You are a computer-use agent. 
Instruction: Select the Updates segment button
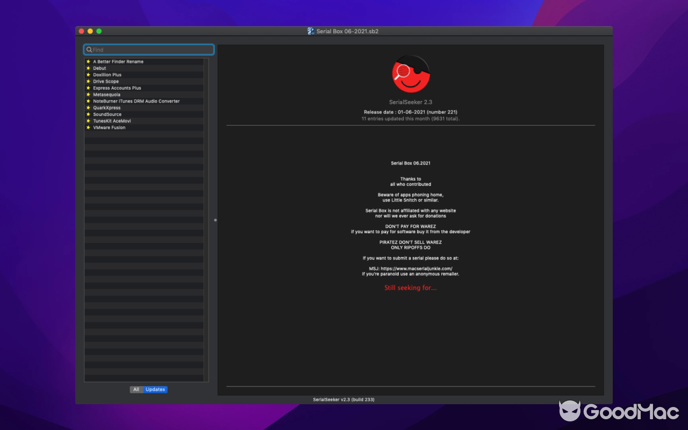coord(155,390)
